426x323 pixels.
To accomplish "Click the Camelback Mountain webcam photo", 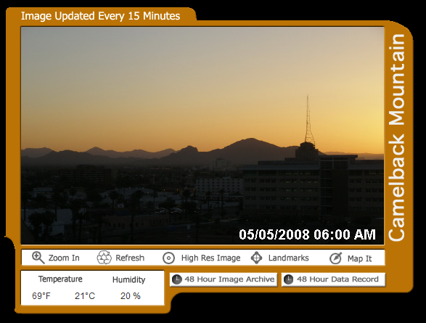I will pyautogui.click(x=202, y=135).
